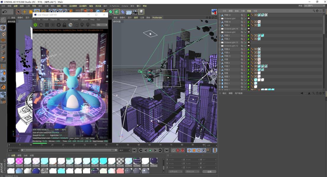Open the light object icon in top toolbar
The image size is (327, 177).
[141, 12]
